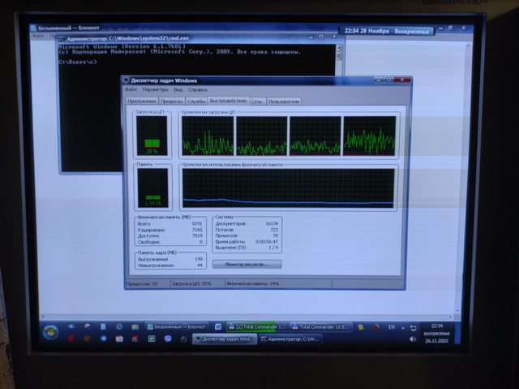Activate Total Commander 10.5 taskbar button

321,326
